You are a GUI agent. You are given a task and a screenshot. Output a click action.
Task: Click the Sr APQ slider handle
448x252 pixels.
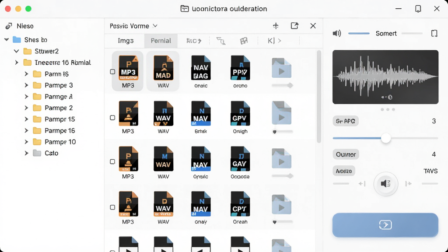click(386, 138)
